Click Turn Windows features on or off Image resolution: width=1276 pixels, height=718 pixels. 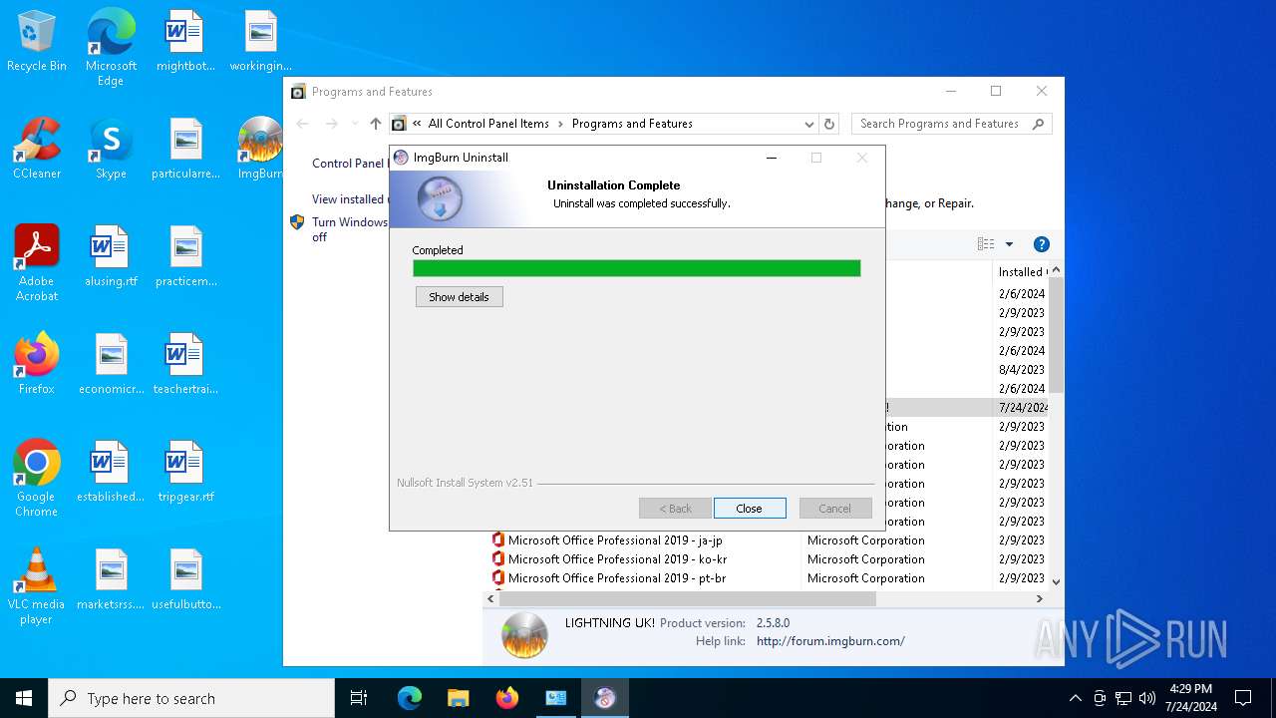click(349, 229)
